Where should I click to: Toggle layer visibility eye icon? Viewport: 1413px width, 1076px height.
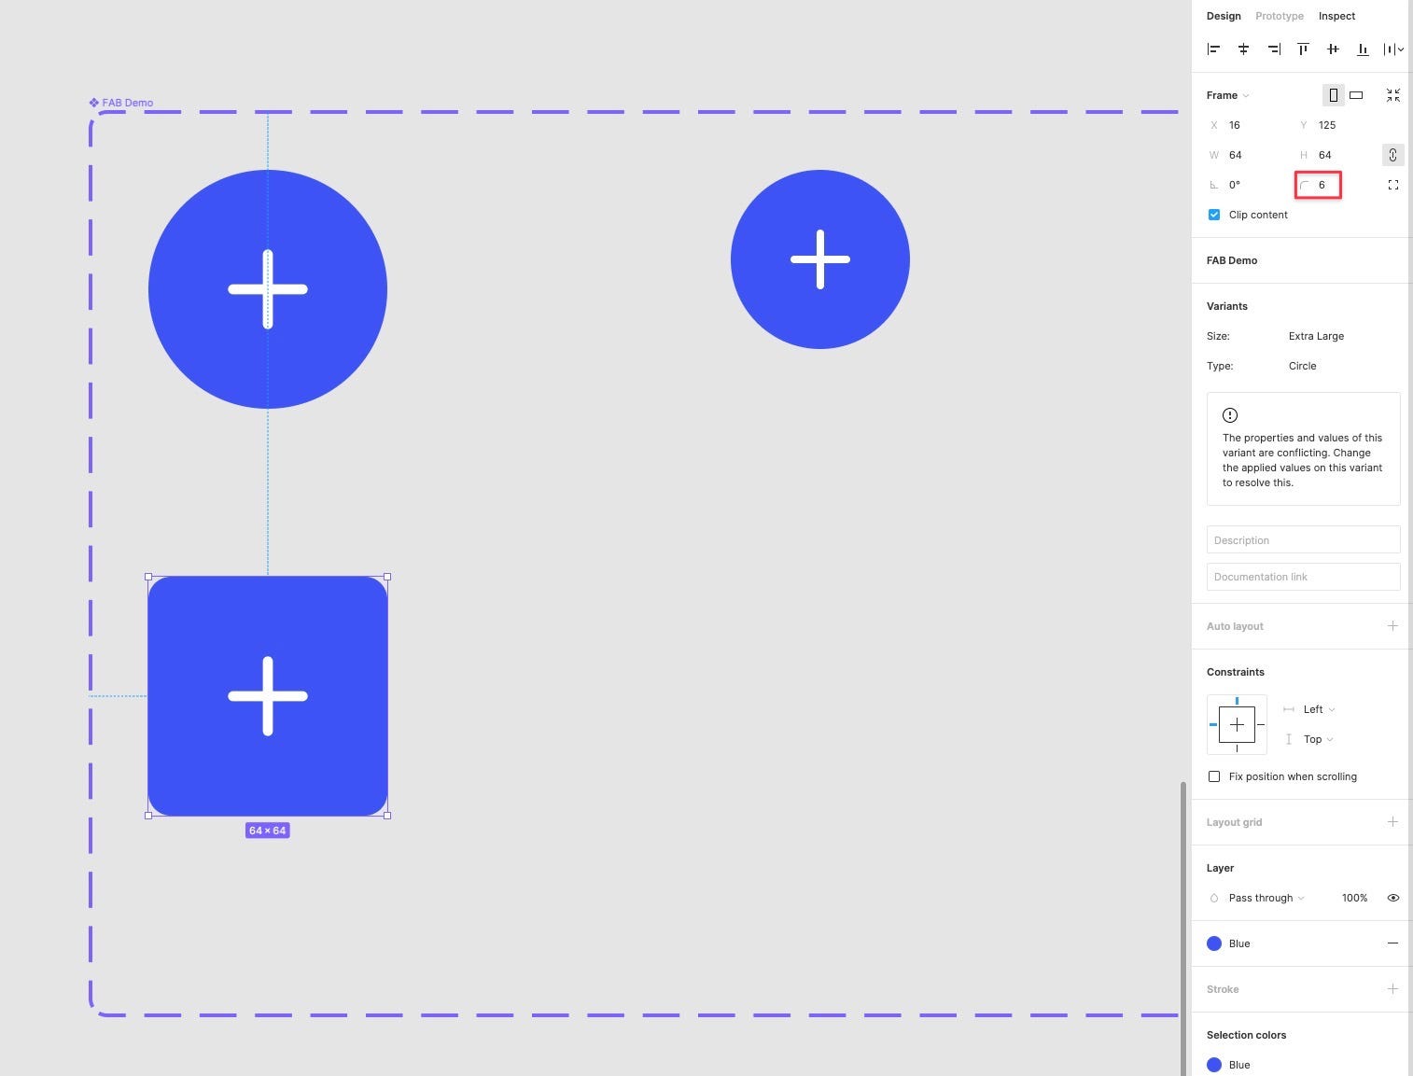click(1393, 898)
